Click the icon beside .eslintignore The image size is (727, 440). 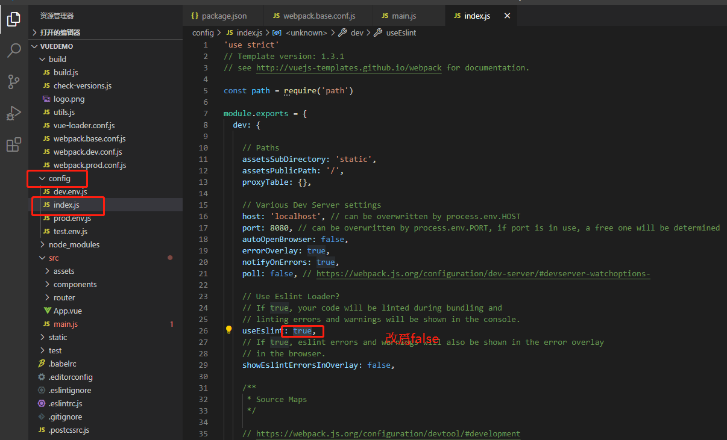[42, 390]
